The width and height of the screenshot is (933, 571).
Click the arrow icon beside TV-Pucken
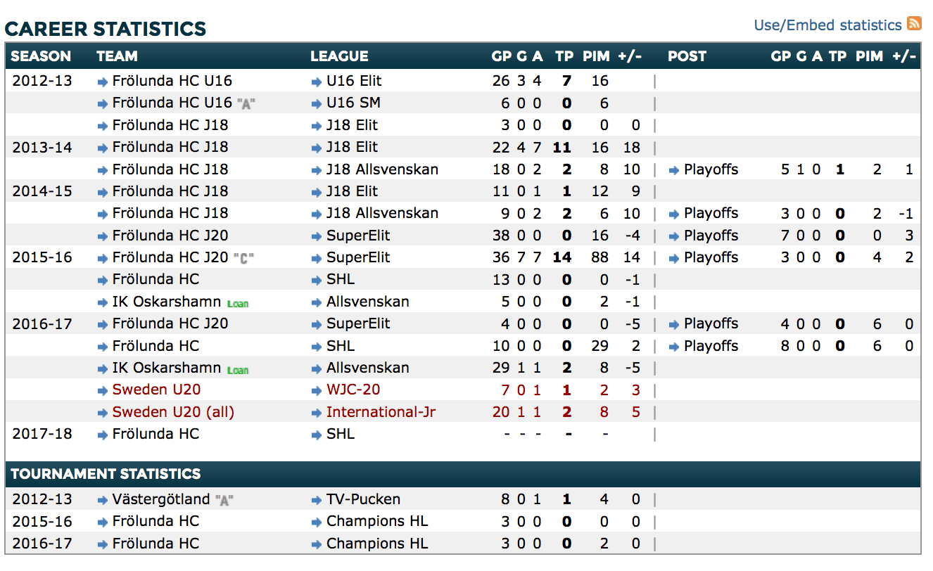316,501
